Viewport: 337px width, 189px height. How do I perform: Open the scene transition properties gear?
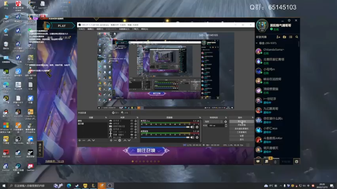pyautogui.click(x=225, y=121)
